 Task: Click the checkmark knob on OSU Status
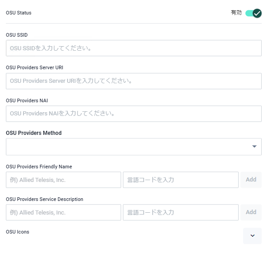[x=257, y=13]
